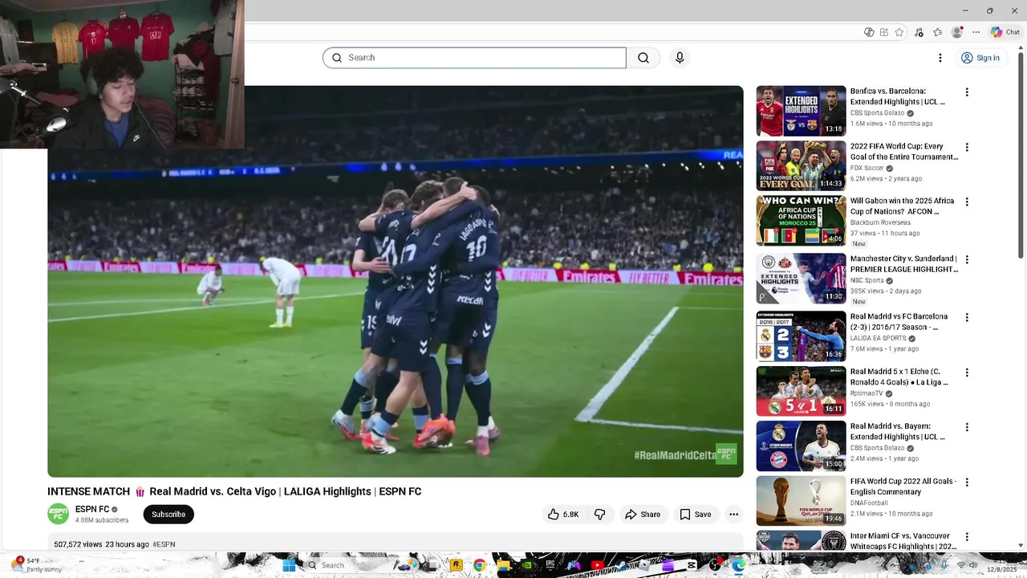The image size is (1027, 578).
Task: Open the Africa Cup of Nations thumbnail
Action: pos(801,221)
